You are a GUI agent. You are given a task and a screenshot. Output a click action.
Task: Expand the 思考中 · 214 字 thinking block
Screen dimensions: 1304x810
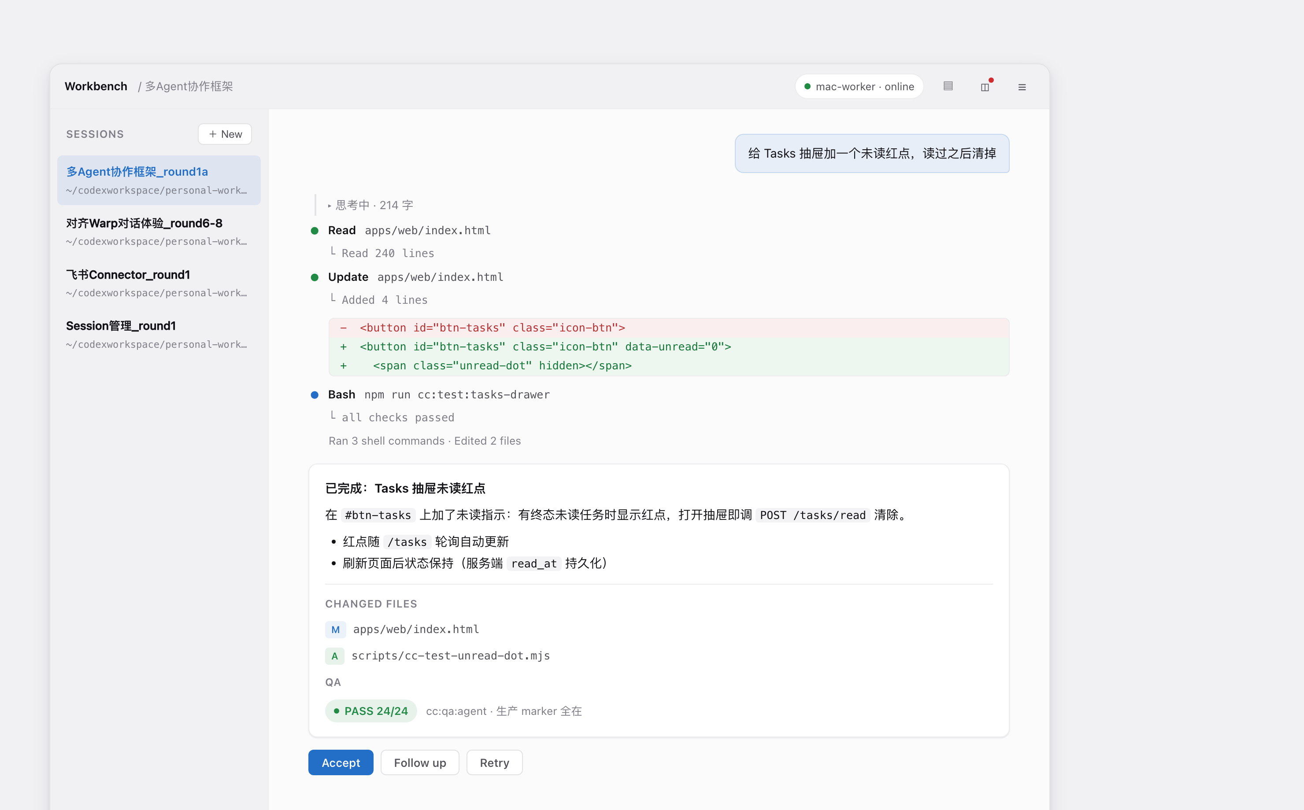click(370, 205)
